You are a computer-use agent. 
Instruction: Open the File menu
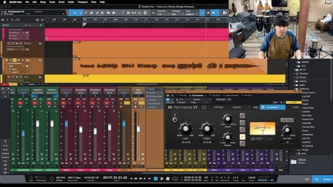(27, 2)
